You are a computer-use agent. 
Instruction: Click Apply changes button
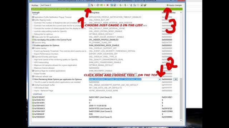tap(174, 5)
